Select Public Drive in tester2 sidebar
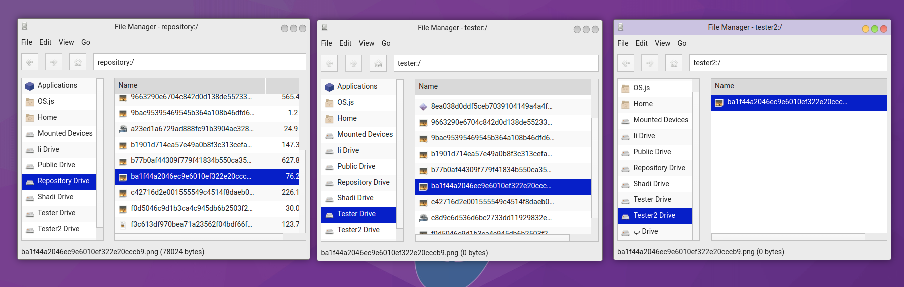Screen dimensions: 904x287 [655, 152]
